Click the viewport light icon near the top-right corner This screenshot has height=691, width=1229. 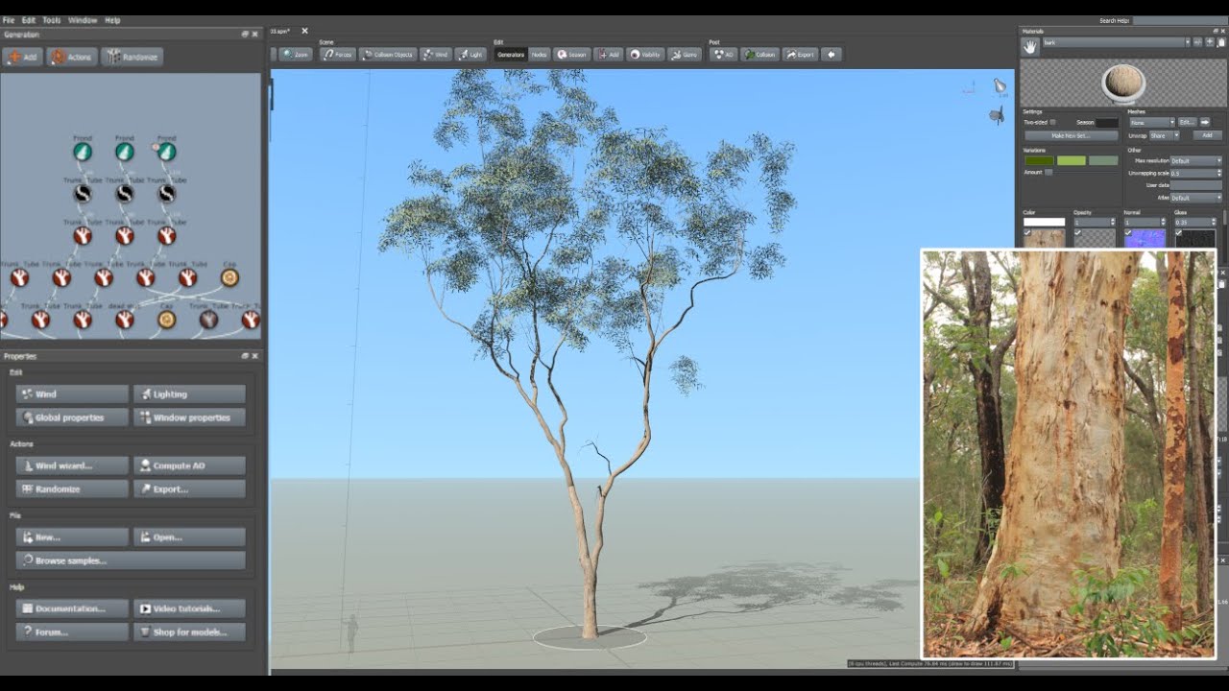(1000, 86)
